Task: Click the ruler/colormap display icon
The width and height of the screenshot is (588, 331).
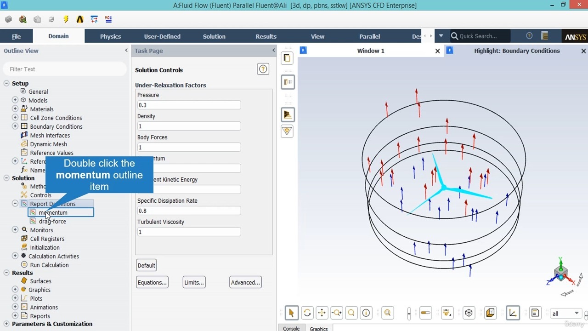Action: [x=425, y=313]
